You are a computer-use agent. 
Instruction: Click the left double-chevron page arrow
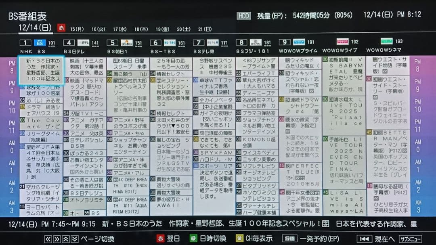point(47,239)
